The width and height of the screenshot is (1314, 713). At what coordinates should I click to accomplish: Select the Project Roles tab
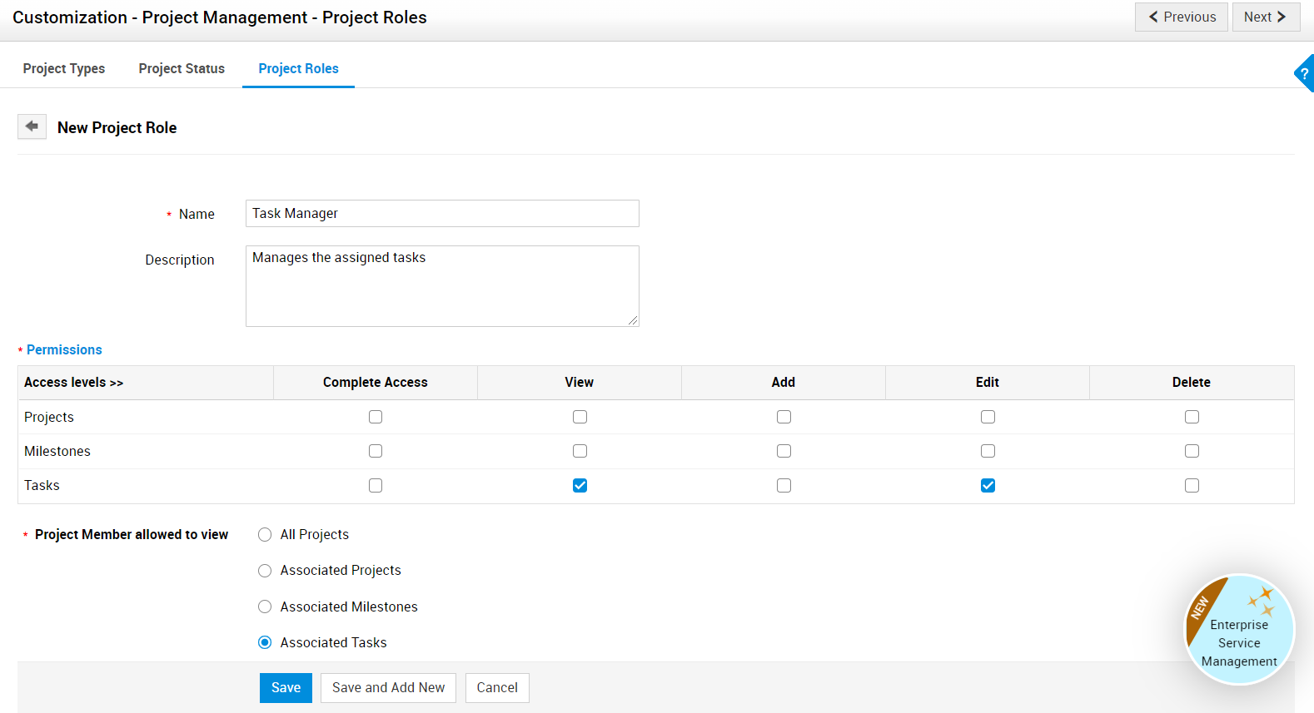[298, 68]
